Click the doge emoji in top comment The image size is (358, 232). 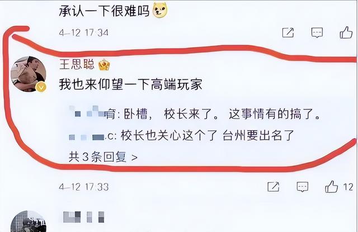160,10
